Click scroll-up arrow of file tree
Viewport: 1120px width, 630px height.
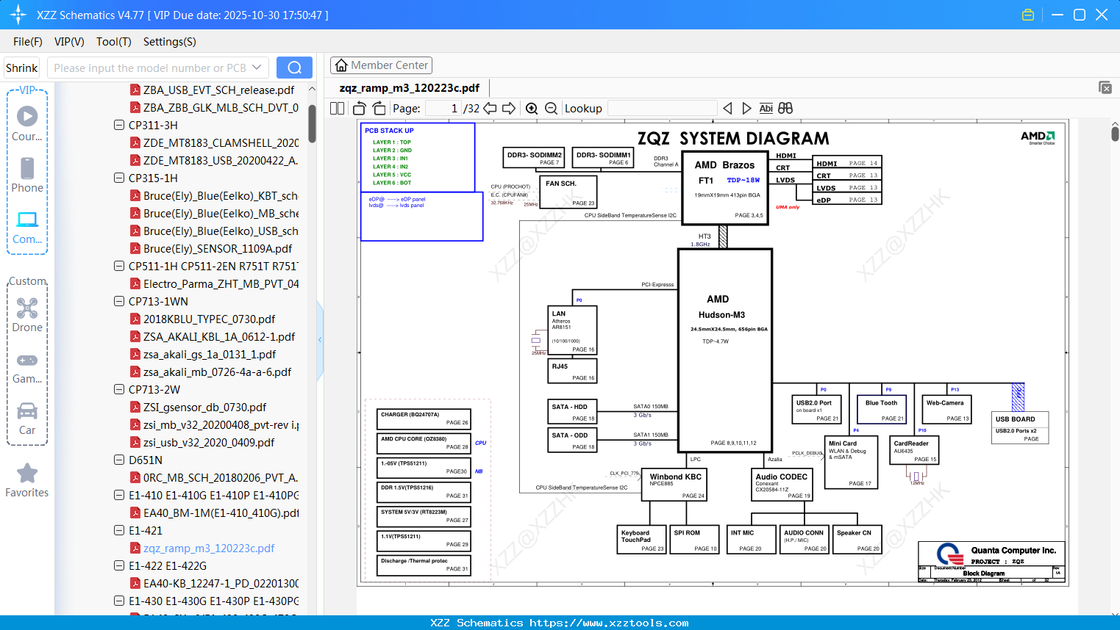(x=312, y=89)
